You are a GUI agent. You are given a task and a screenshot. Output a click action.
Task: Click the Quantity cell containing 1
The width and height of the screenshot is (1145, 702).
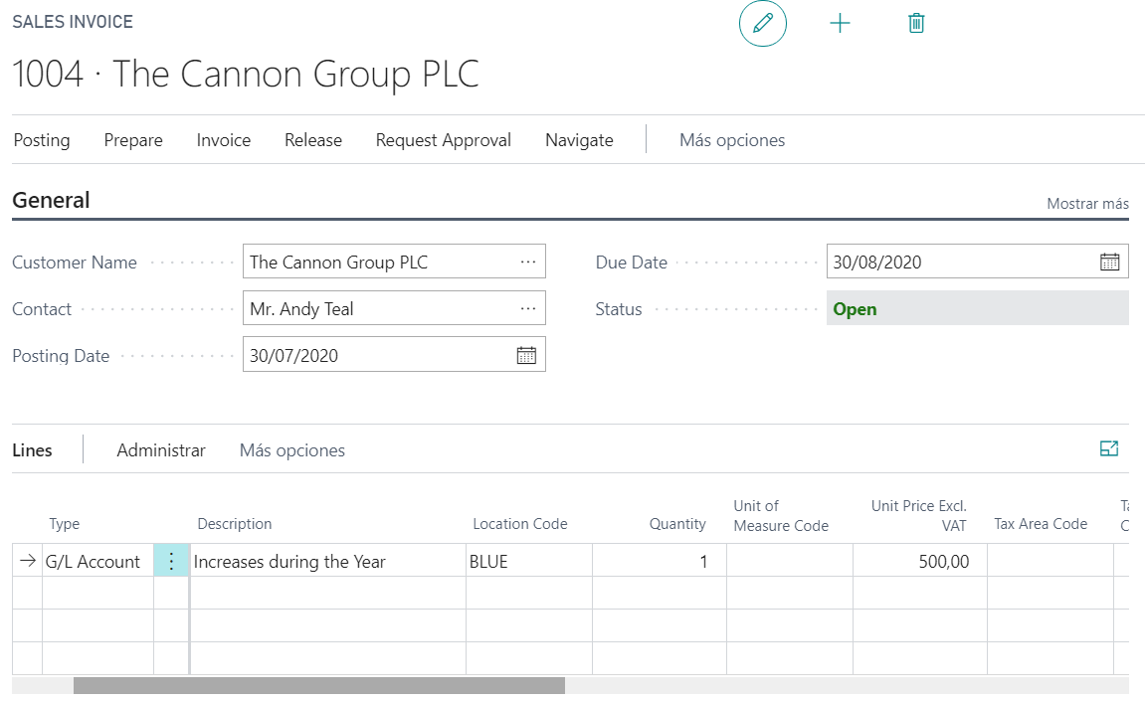coord(658,562)
